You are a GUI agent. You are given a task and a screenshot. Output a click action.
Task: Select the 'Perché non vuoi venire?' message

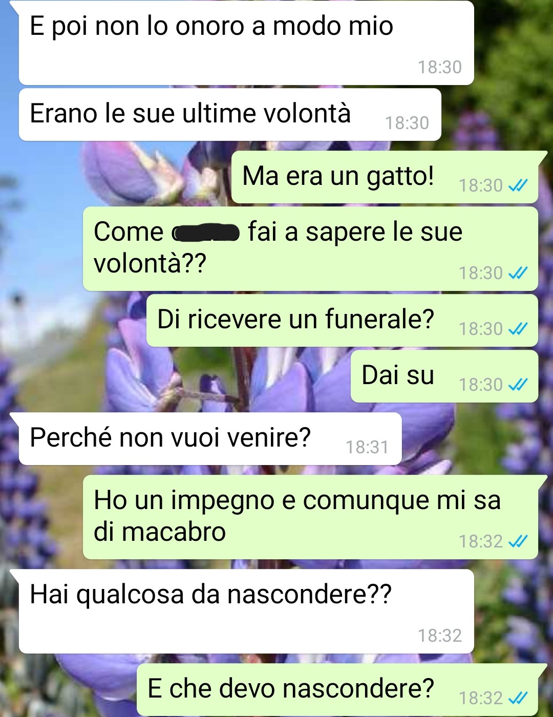pos(210,439)
